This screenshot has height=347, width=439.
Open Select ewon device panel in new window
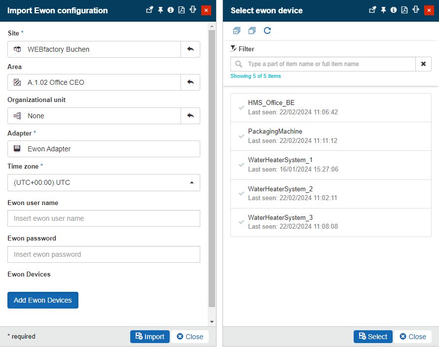coord(373,10)
